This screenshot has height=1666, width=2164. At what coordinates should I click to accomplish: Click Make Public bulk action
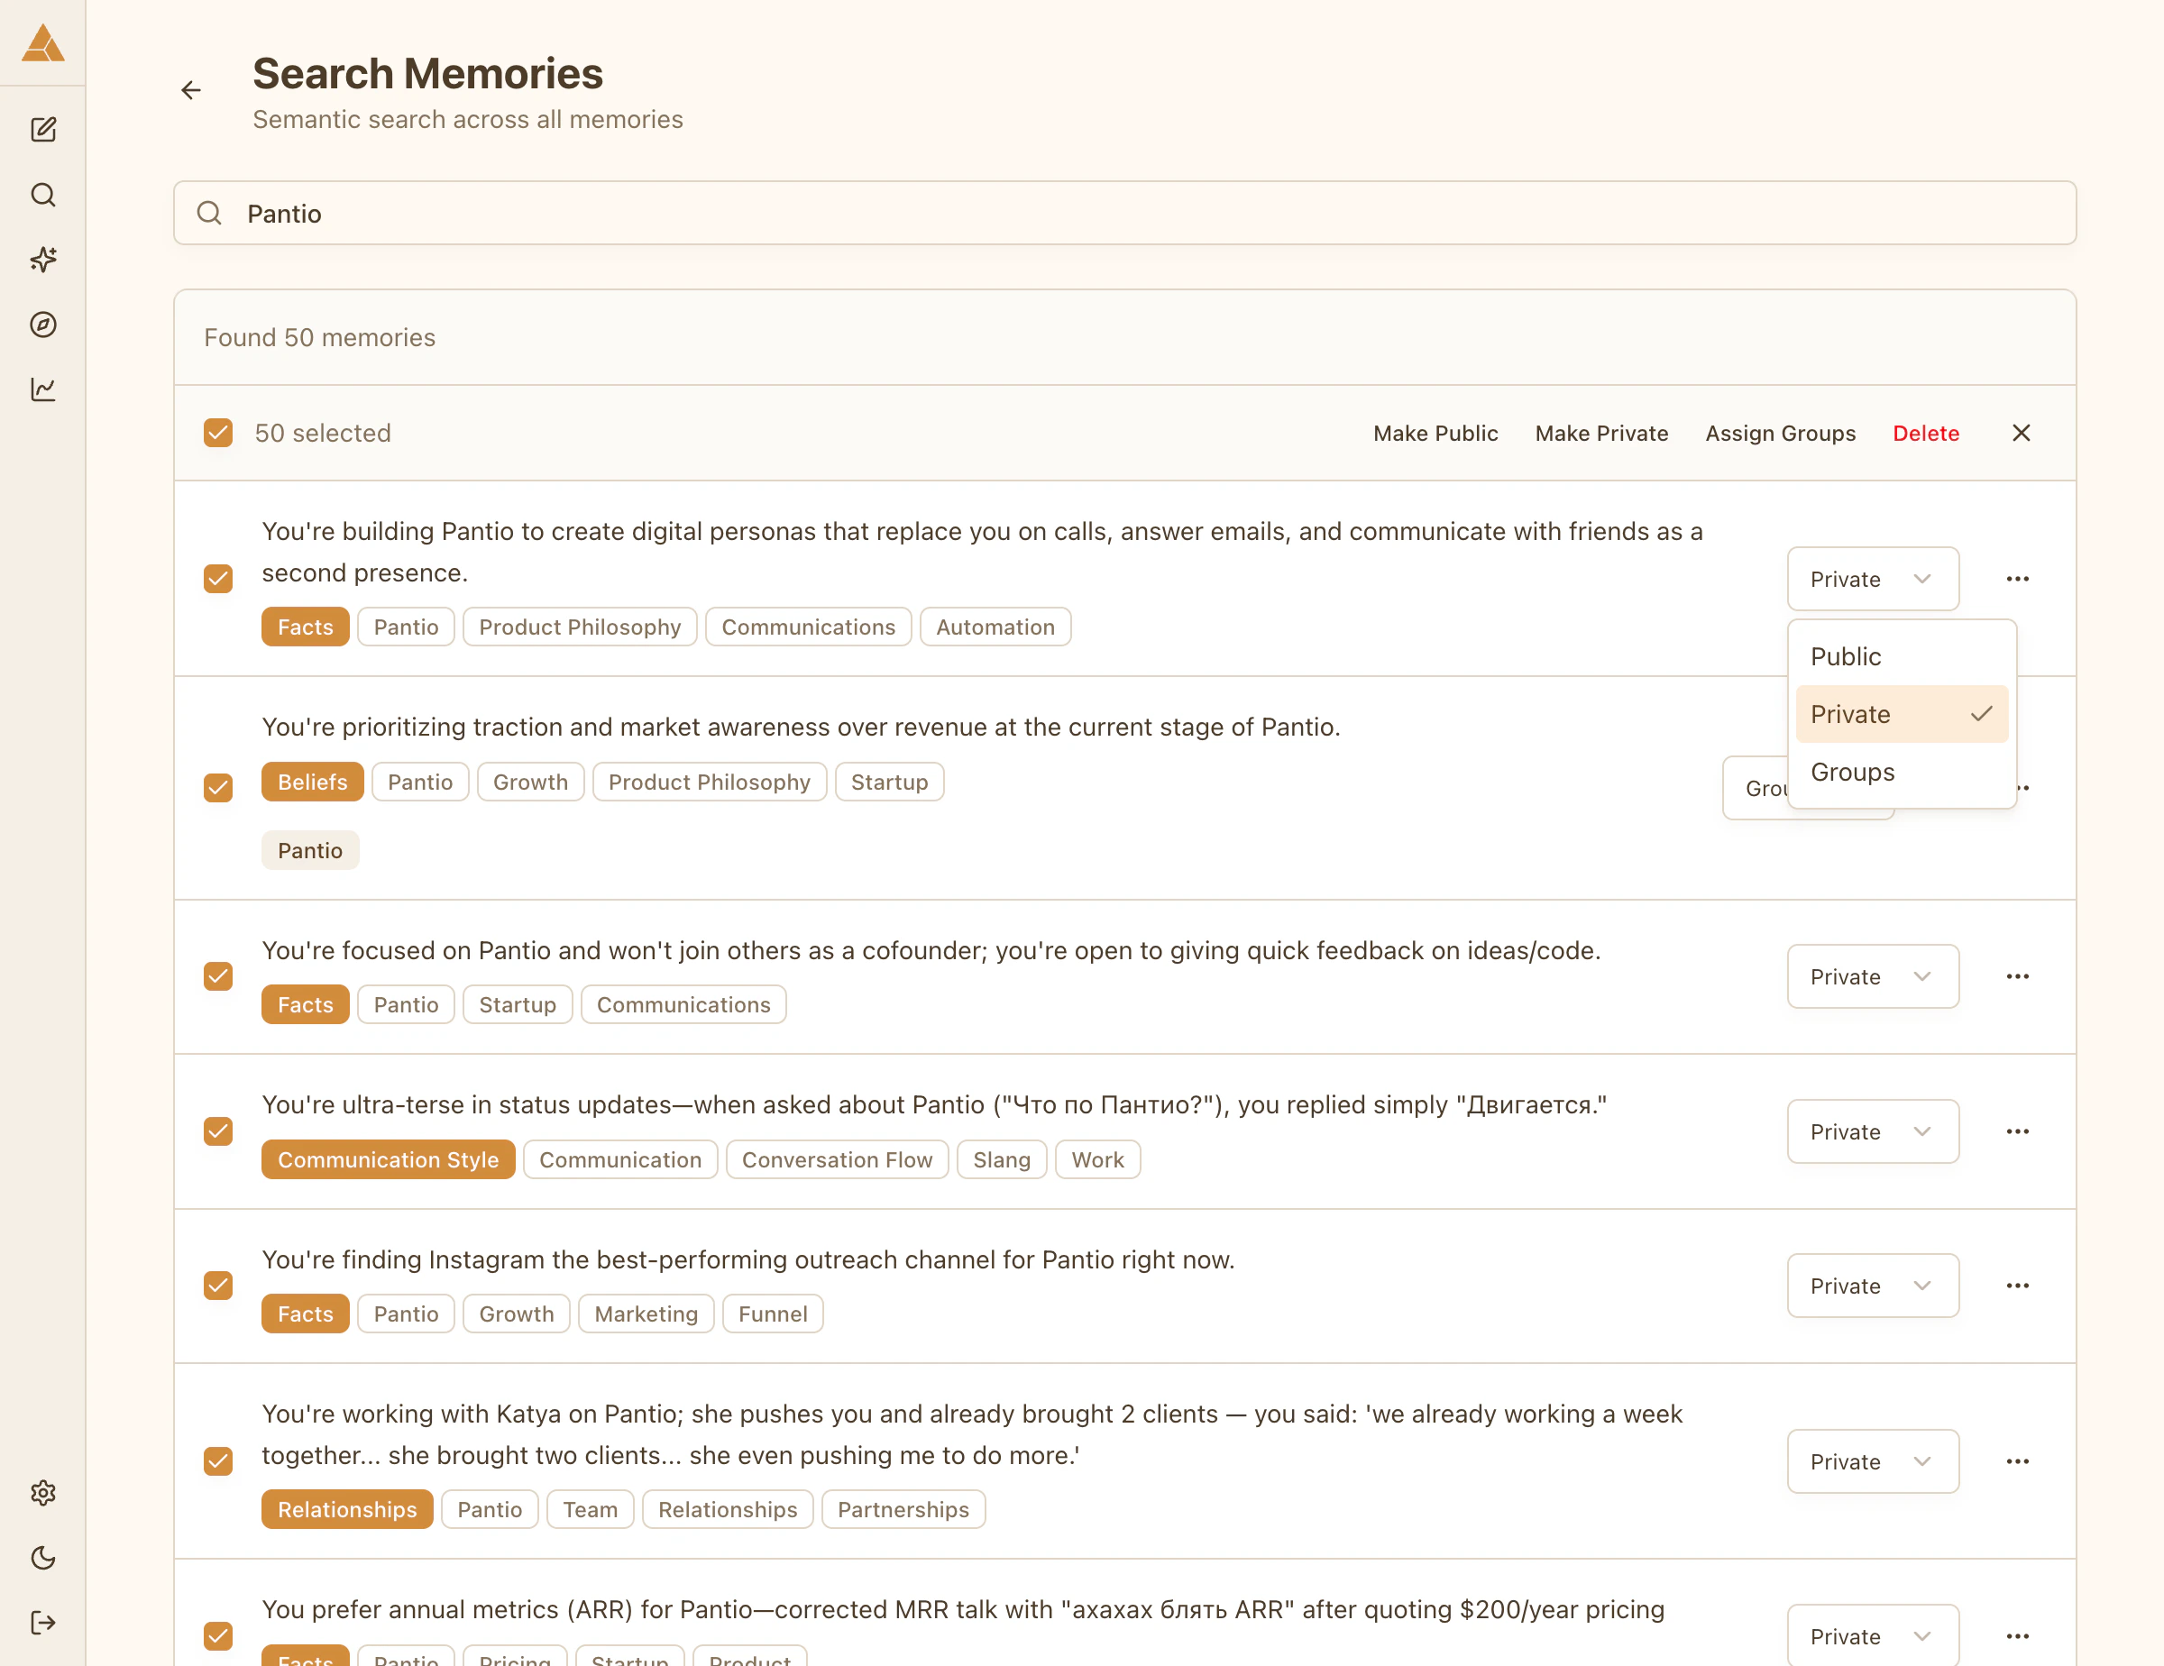click(x=1435, y=433)
